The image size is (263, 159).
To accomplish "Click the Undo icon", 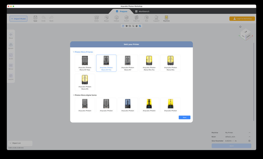I will 43,19.
